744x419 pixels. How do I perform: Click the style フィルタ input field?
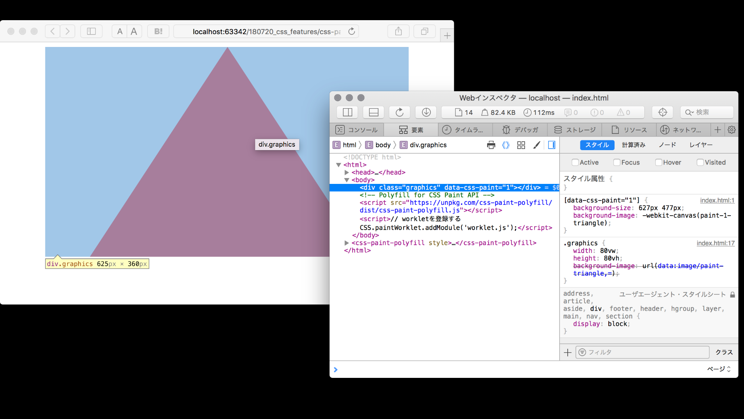coord(643,352)
